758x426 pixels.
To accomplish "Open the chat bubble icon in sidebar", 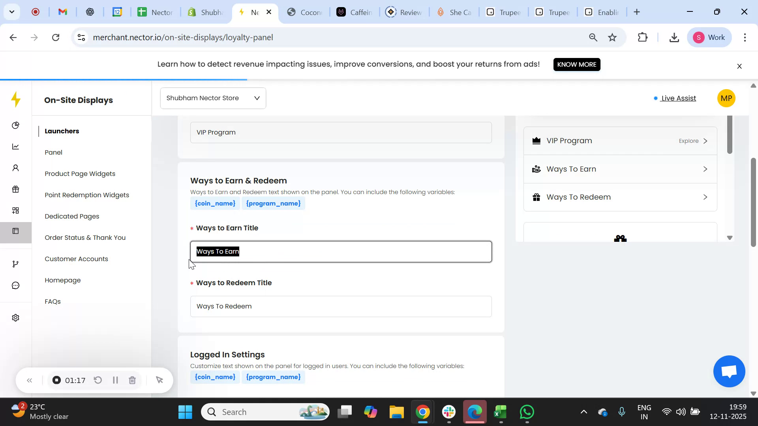I will [x=16, y=285].
